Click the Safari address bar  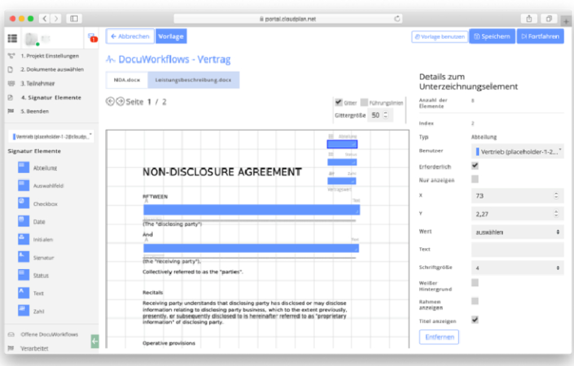(x=288, y=19)
